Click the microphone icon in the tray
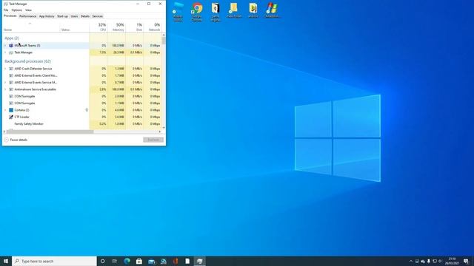The height and width of the screenshot is (266, 474). [429, 261]
